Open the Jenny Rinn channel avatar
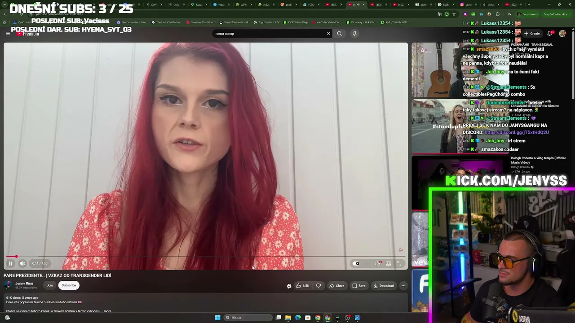 coord(8,285)
